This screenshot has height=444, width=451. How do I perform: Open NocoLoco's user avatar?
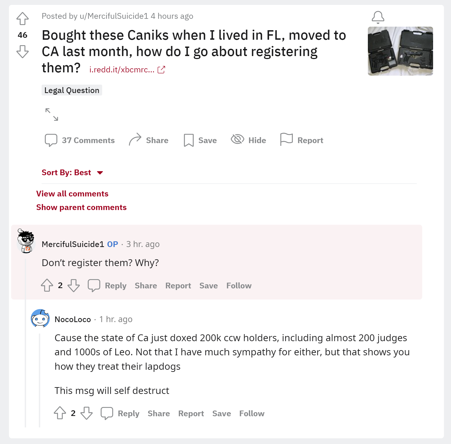pos(40,318)
